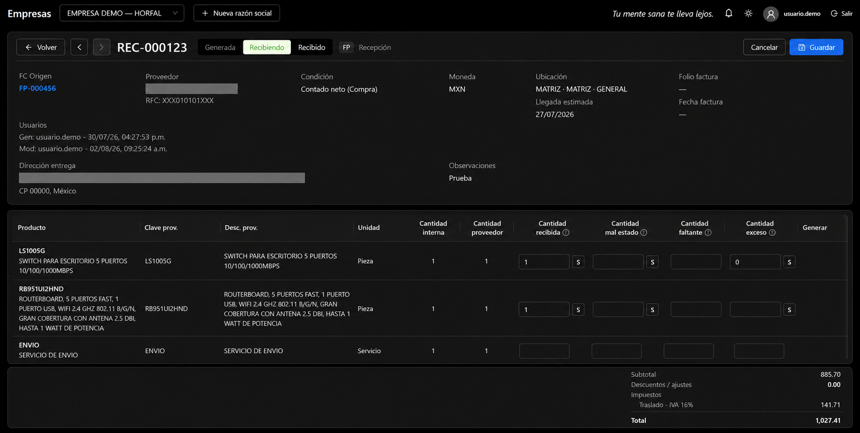Switch status to Generada
Viewport: 860px width, 433px height.
[220, 47]
